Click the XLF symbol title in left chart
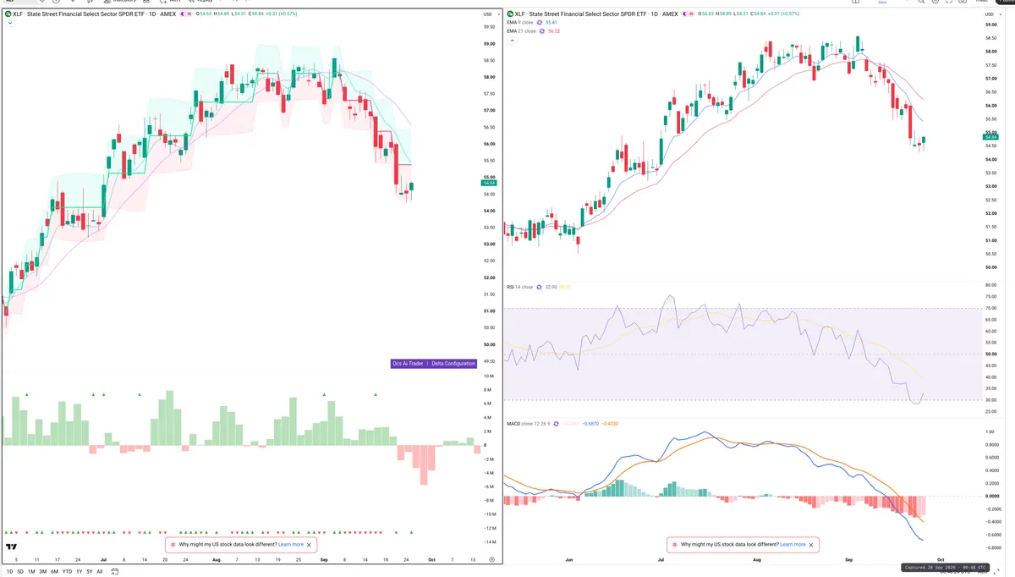Image resolution: width=1015 pixels, height=577 pixels. point(95,14)
